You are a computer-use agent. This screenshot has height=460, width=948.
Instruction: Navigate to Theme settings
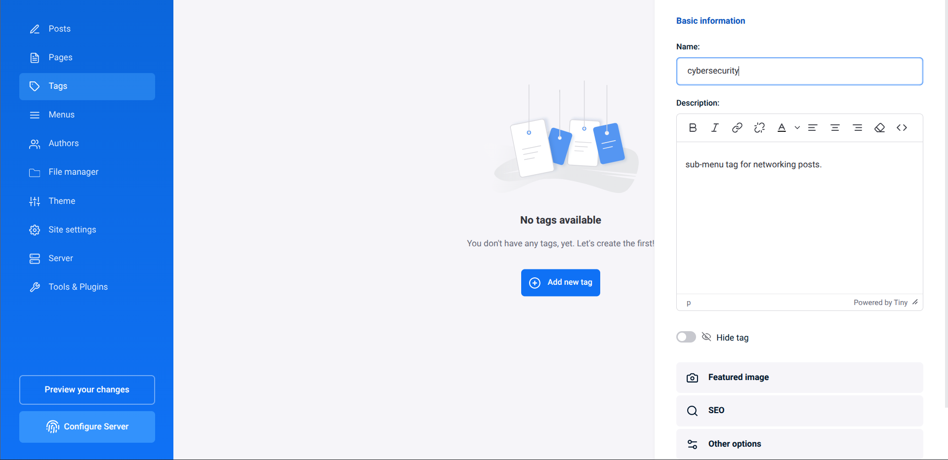coord(62,201)
